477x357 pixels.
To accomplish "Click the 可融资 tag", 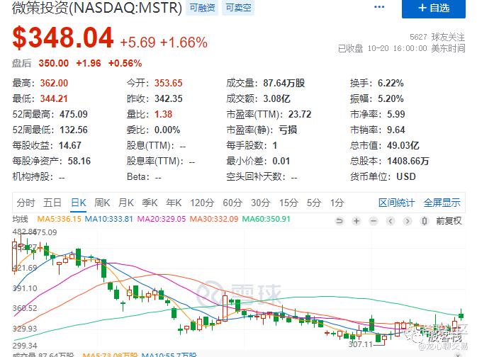I will pos(202,8).
